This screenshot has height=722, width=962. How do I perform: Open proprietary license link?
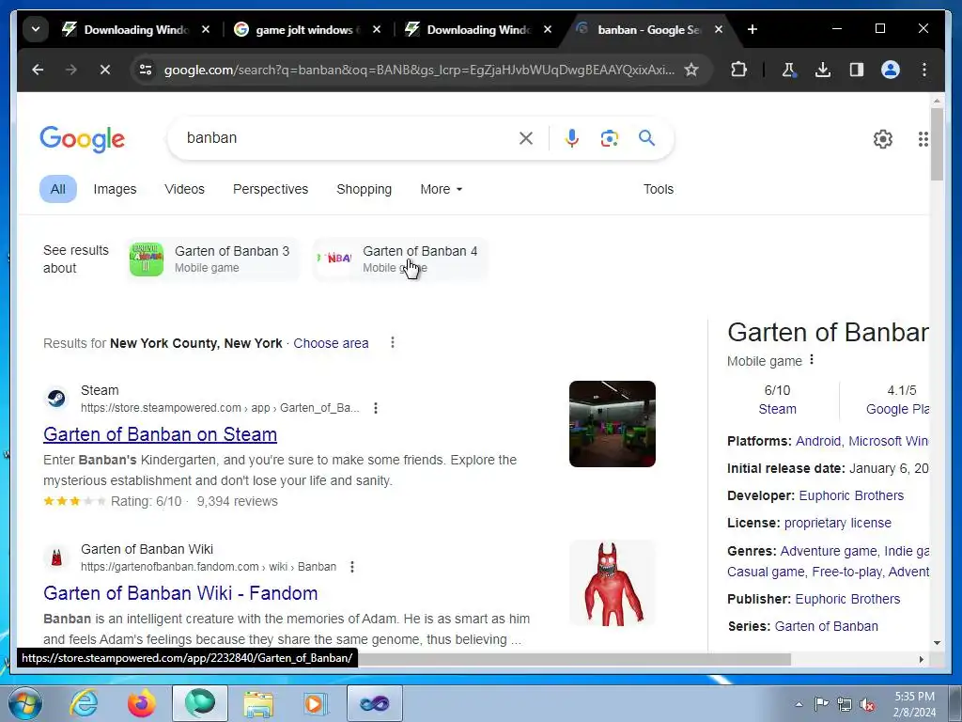coord(837,523)
